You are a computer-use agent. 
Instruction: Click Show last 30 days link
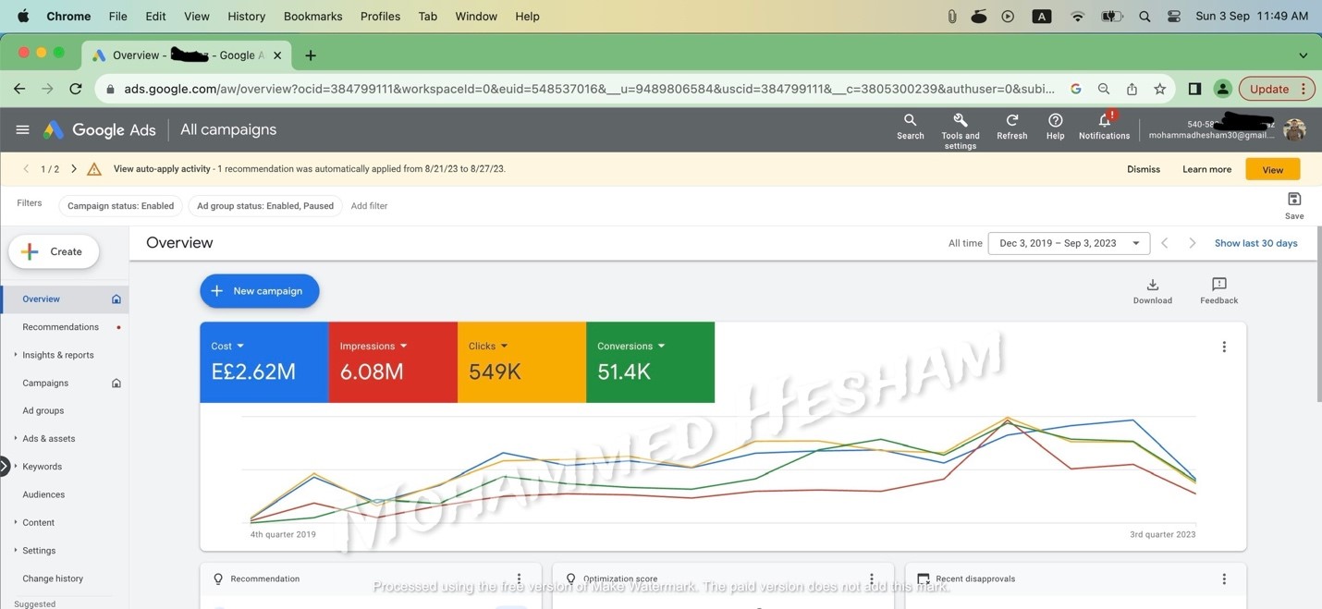click(x=1255, y=243)
